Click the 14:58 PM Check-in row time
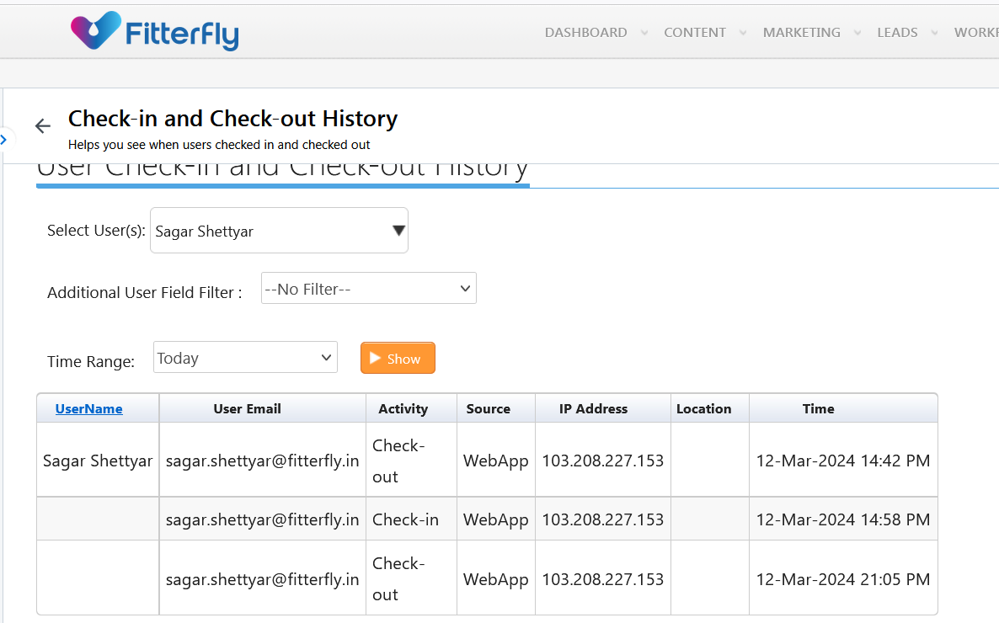This screenshot has width=999, height=623. 842,519
